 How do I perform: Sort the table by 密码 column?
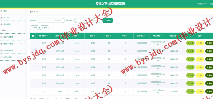(x=78, y=36)
